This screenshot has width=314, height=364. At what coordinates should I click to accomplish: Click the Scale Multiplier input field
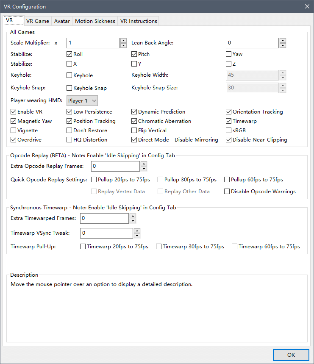(93, 43)
